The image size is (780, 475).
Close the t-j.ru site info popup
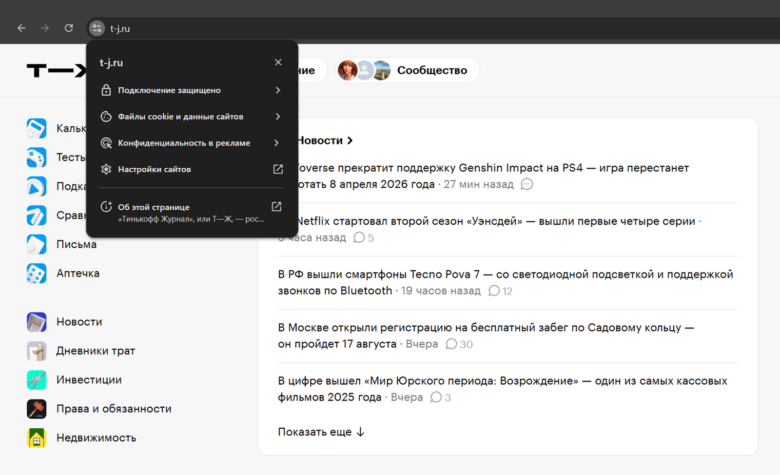(x=278, y=62)
